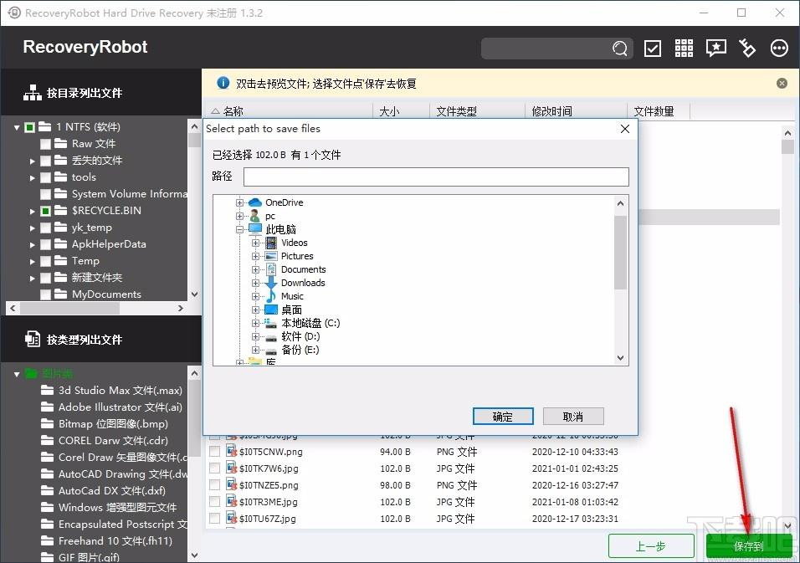Expand the 丢失的文件 folder node

[x=32, y=161]
